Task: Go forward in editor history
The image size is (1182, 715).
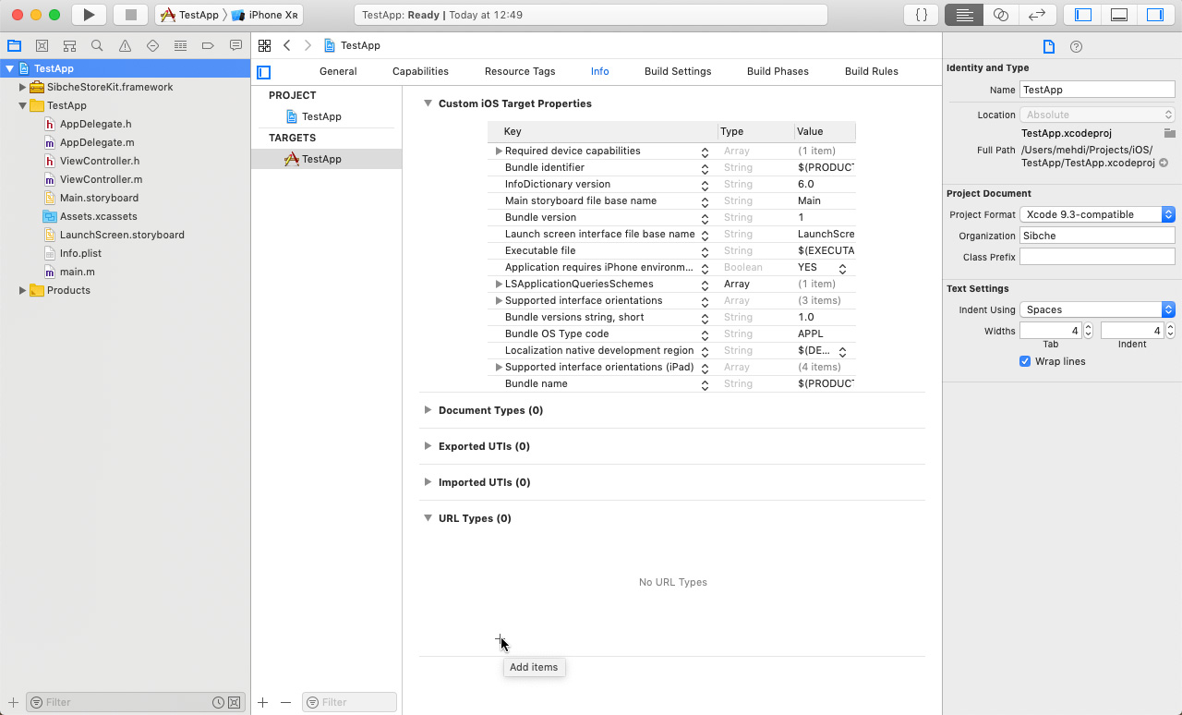Action: (308, 45)
